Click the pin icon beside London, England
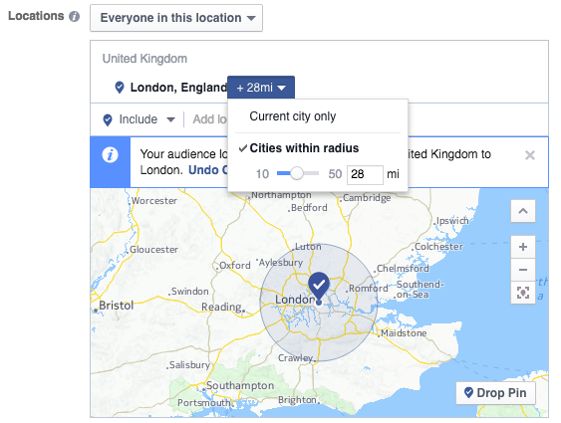 pos(120,88)
